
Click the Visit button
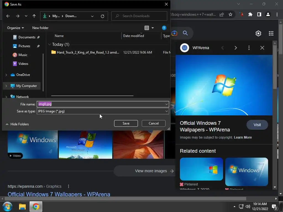tap(257, 125)
